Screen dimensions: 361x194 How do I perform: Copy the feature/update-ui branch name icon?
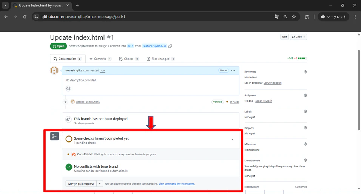(170, 46)
